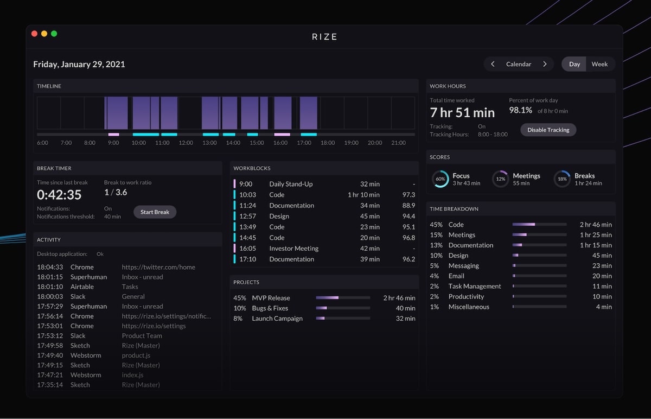Open the Focus score ring
Image resolution: width=651 pixels, height=419 pixels.
pyautogui.click(x=441, y=179)
